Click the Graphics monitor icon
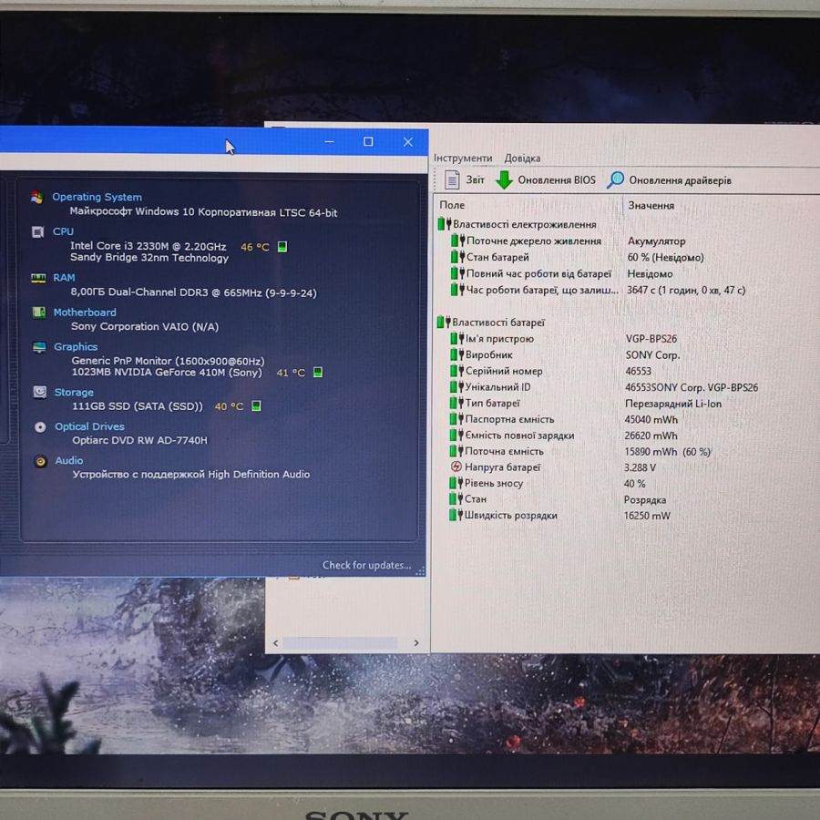Image resolution: width=820 pixels, height=820 pixels. (x=39, y=347)
